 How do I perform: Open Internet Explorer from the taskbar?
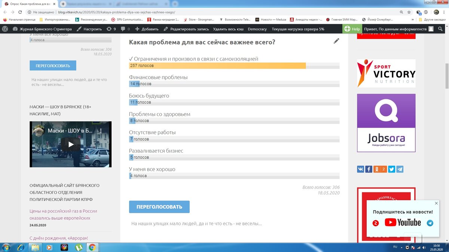21,247
